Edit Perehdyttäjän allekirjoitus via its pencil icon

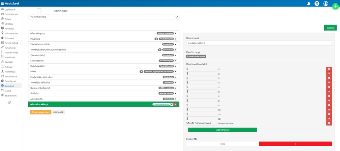(x=176, y=77)
